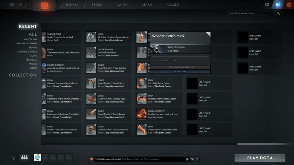Image resolution: width=294 pixels, height=165 pixels.
Task: Go back with the left arrow
Action: click(20, 4)
